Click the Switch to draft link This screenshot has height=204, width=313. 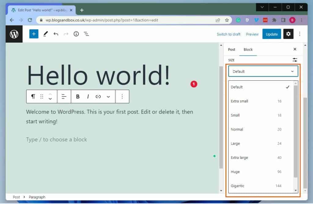pyautogui.click(x=228, y=34)
